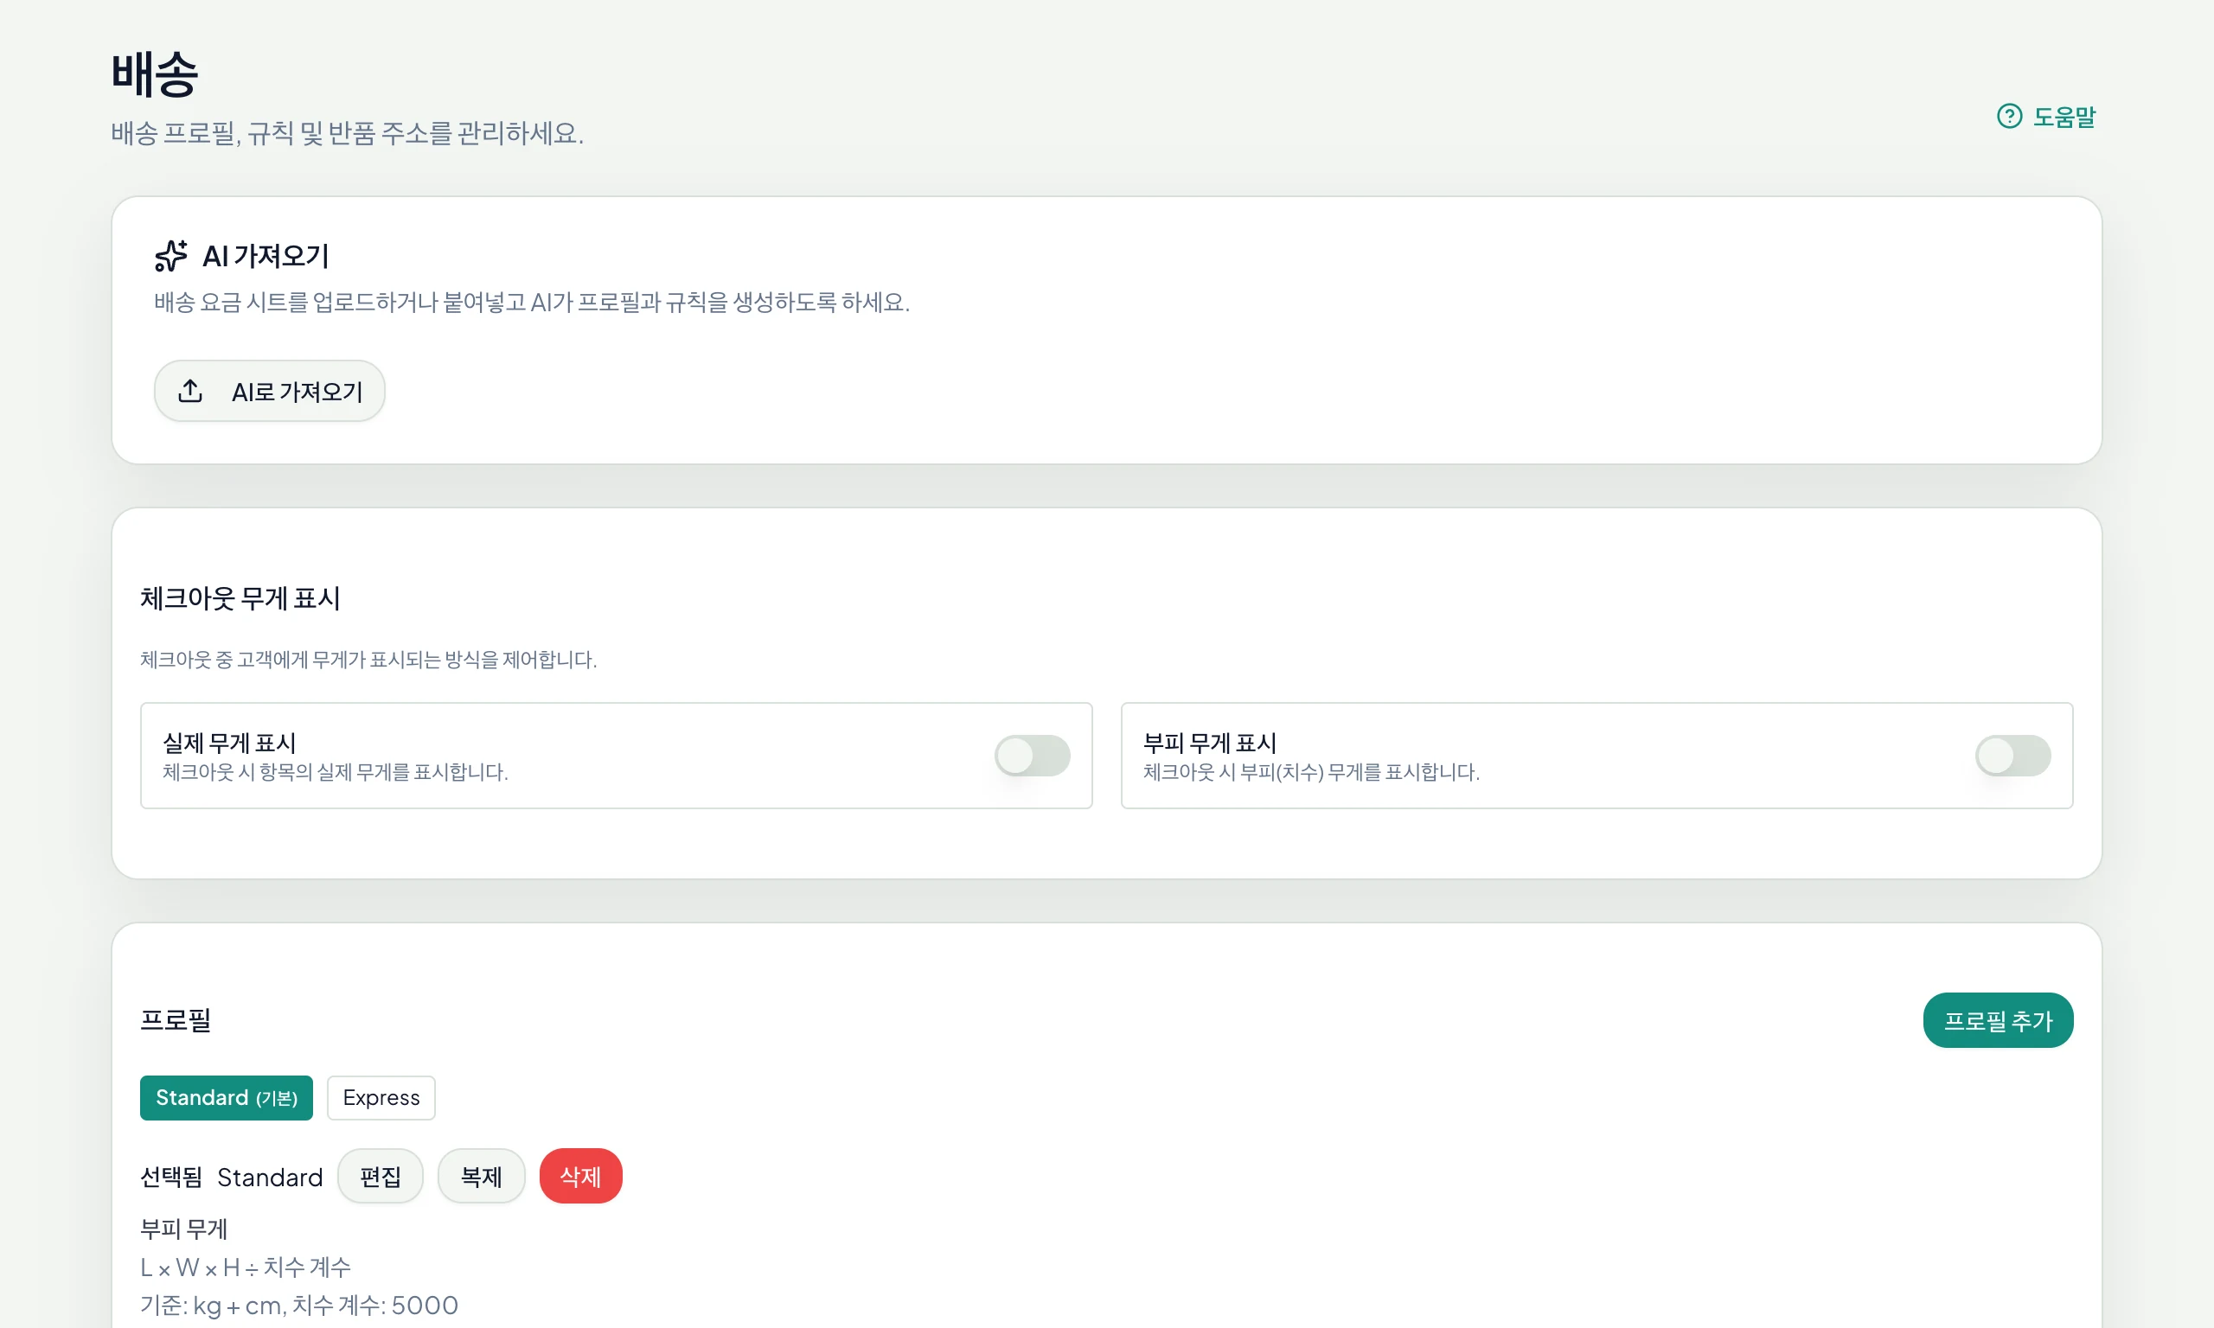Delete the profile with red 삭제 button
The width and height of the screenshot is (2214, 1328).
[581, 1177]
